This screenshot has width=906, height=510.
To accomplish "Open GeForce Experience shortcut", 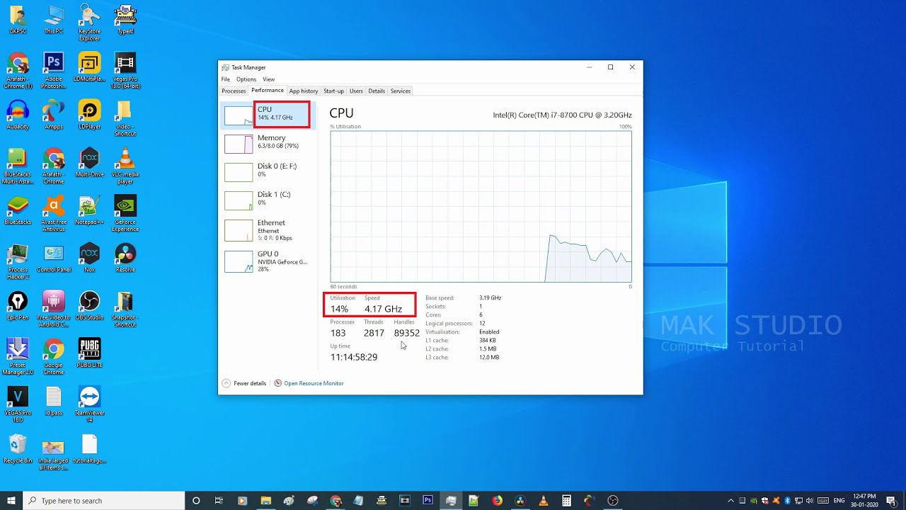I will pos(125,213).
